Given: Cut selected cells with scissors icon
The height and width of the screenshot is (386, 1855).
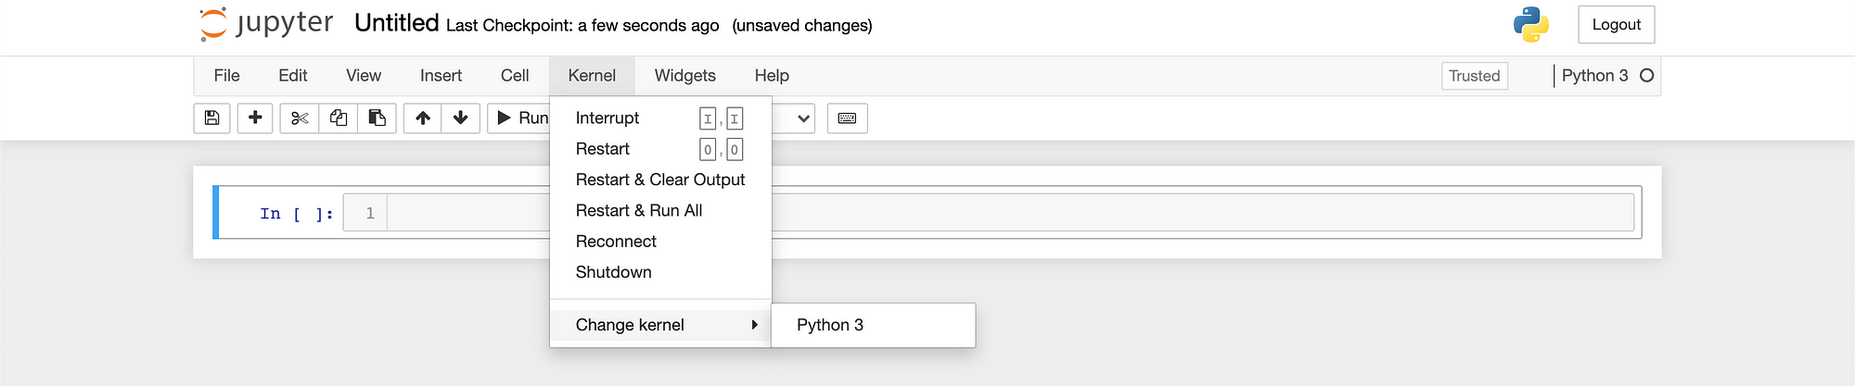Looking at the screenshot, I should [x=300, y=118].
